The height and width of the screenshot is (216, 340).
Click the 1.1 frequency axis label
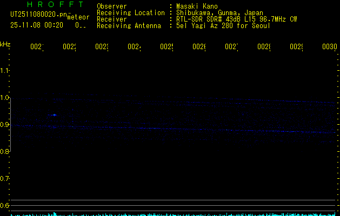click(x=5, y=70)
